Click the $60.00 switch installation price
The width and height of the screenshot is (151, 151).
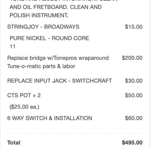(134, 118)
